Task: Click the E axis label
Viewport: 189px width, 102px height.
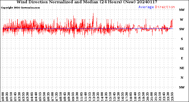Action: [x=182, y=58]
